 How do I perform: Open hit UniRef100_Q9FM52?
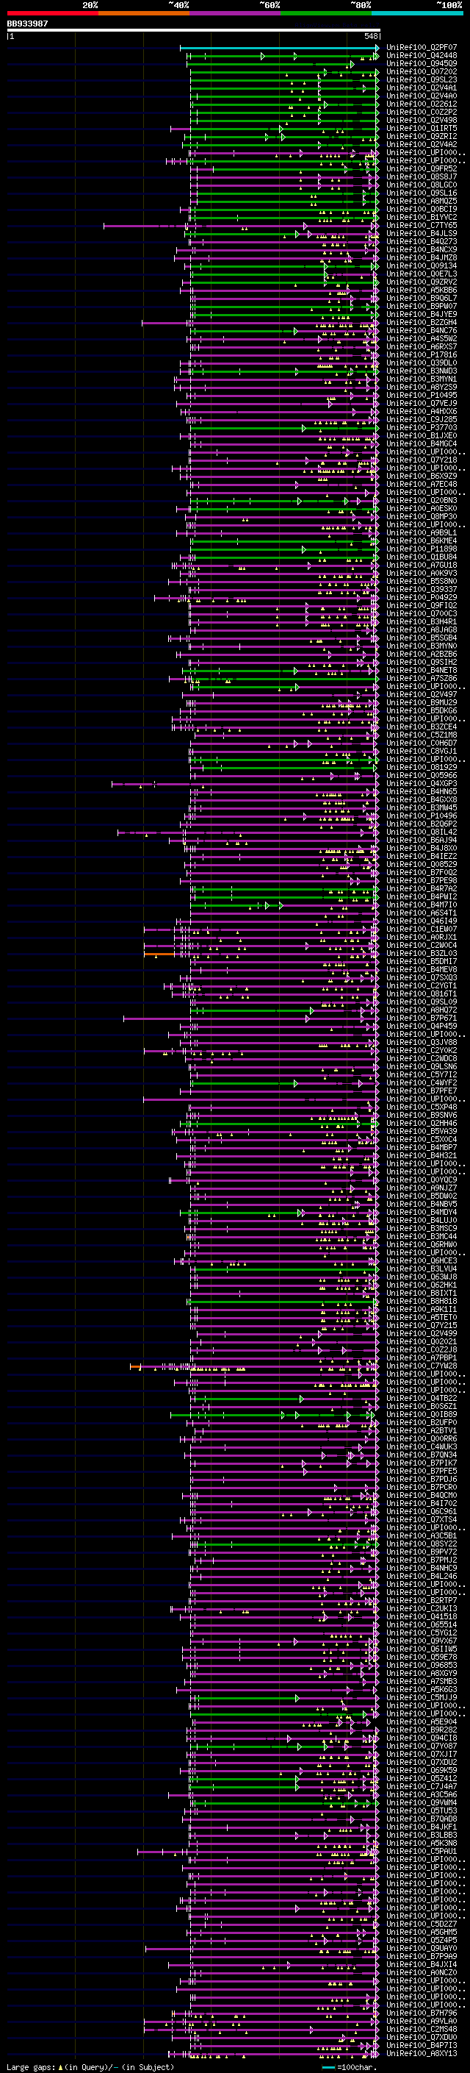[422, 169]
